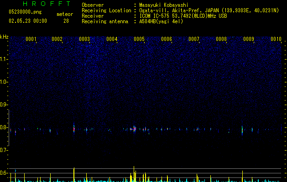Click the 0006 minute marker
Viewport: 287px width, 182px height.
[167, 39]
